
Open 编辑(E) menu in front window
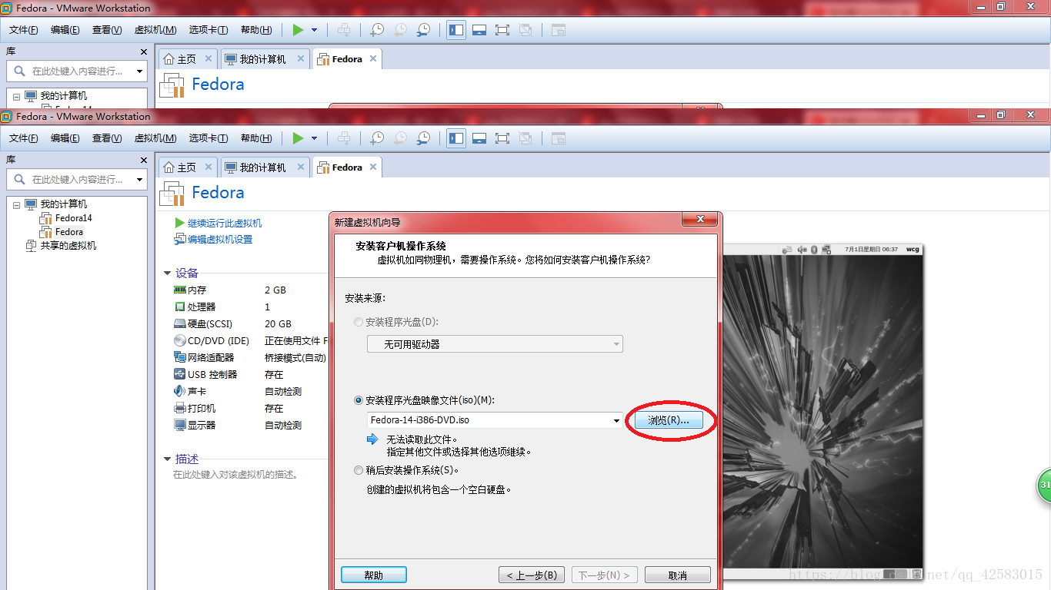click(65, 138)
